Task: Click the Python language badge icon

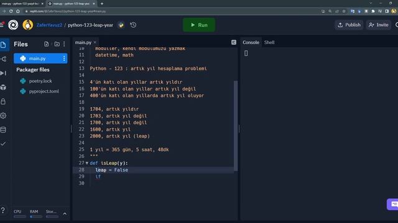Action: (121, 25)
